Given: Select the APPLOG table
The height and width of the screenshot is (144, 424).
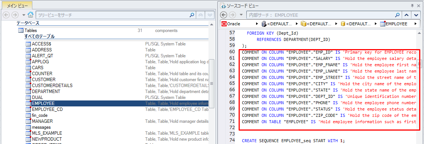Looking at the screenshot, I should (40, 62).
